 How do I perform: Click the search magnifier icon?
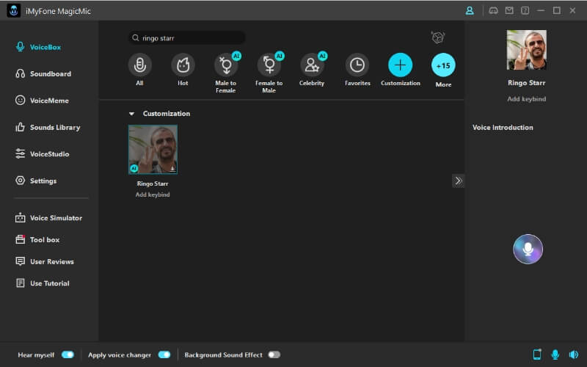click(x=136, y=38)
